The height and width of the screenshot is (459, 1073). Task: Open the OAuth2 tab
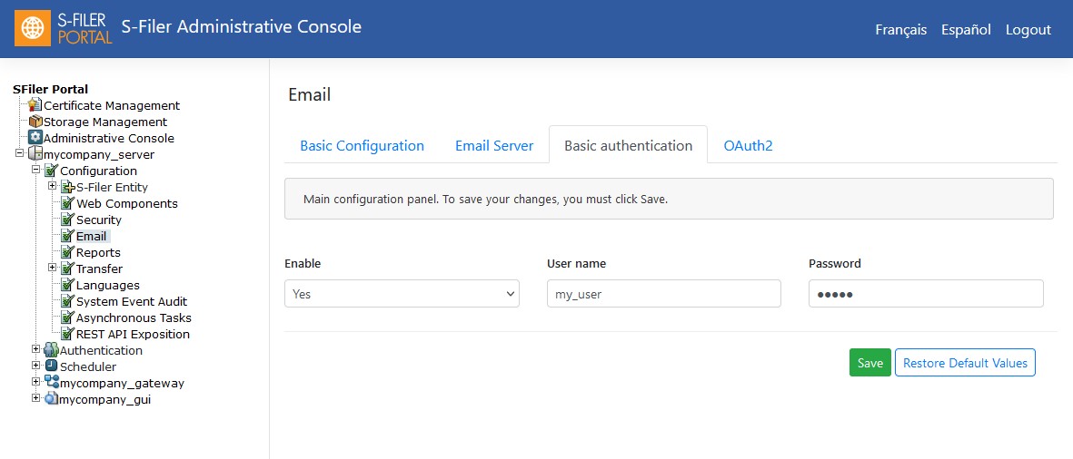[748, 145]
